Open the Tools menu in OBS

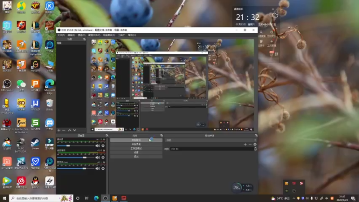click(122, 35)
